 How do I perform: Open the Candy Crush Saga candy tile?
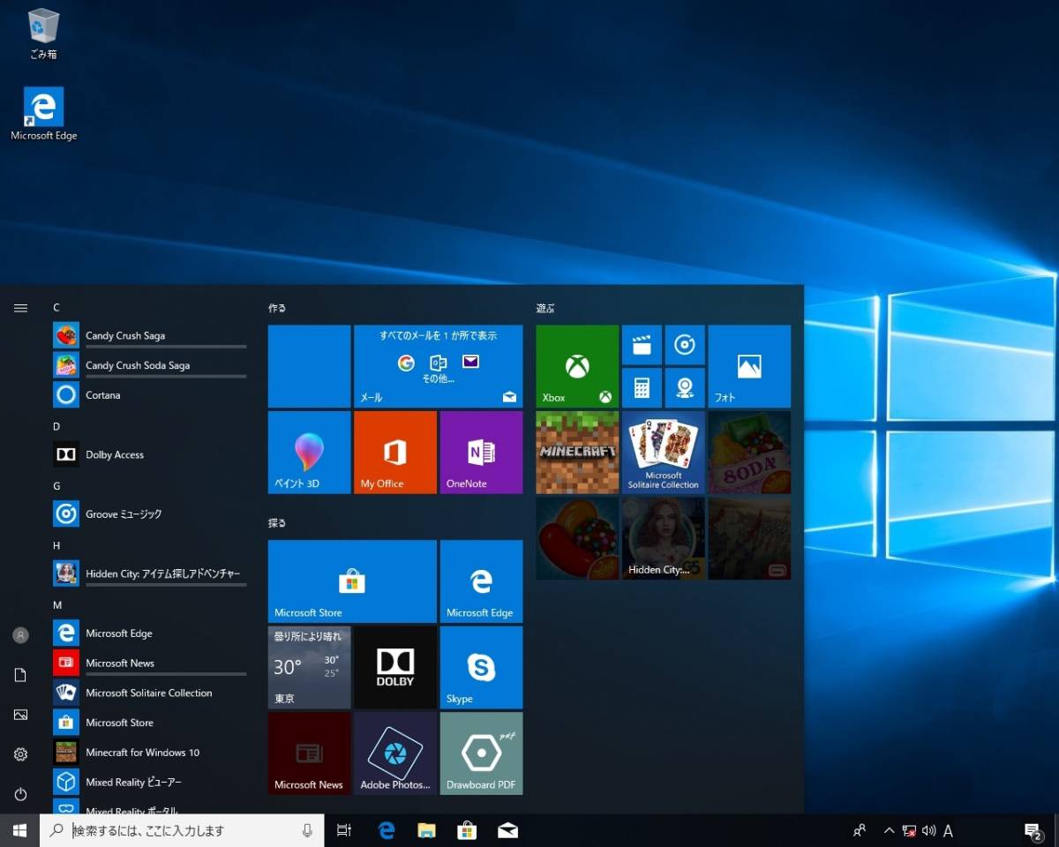[x=577, y=538]
